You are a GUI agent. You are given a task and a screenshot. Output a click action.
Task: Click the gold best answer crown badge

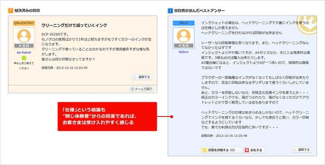[306, 25]
